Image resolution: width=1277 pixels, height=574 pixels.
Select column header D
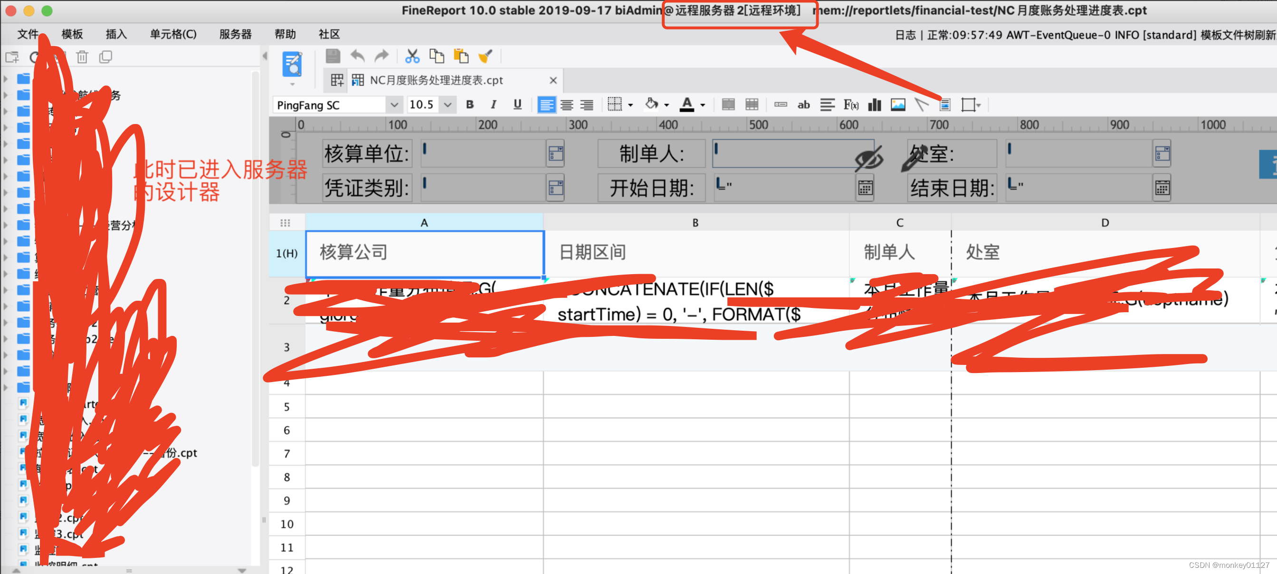coord(1105,222)
